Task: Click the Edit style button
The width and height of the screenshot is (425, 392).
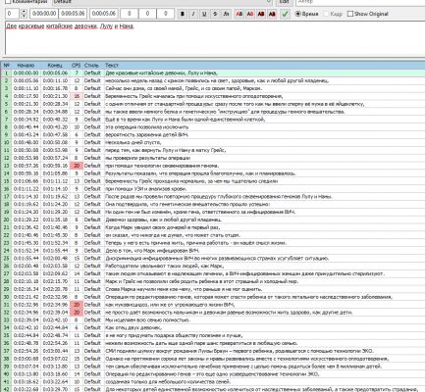Action: pyautogui.click(x=284, y=2)
